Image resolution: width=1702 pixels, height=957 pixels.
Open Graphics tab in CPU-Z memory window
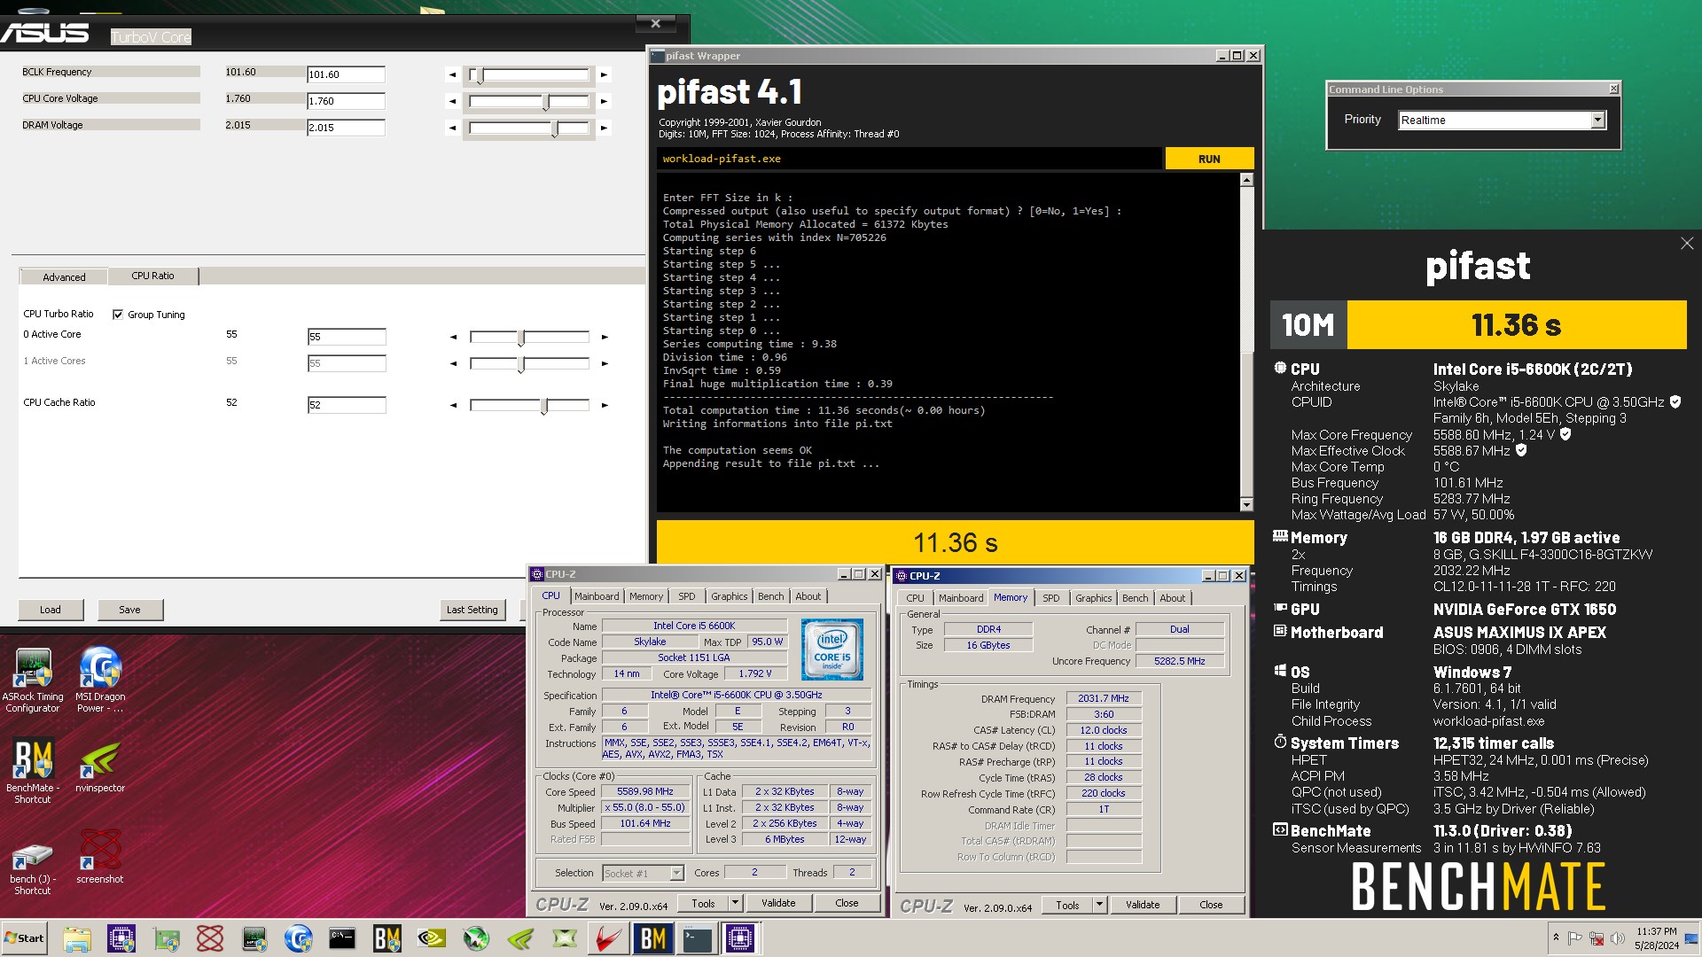(1094, 598)
